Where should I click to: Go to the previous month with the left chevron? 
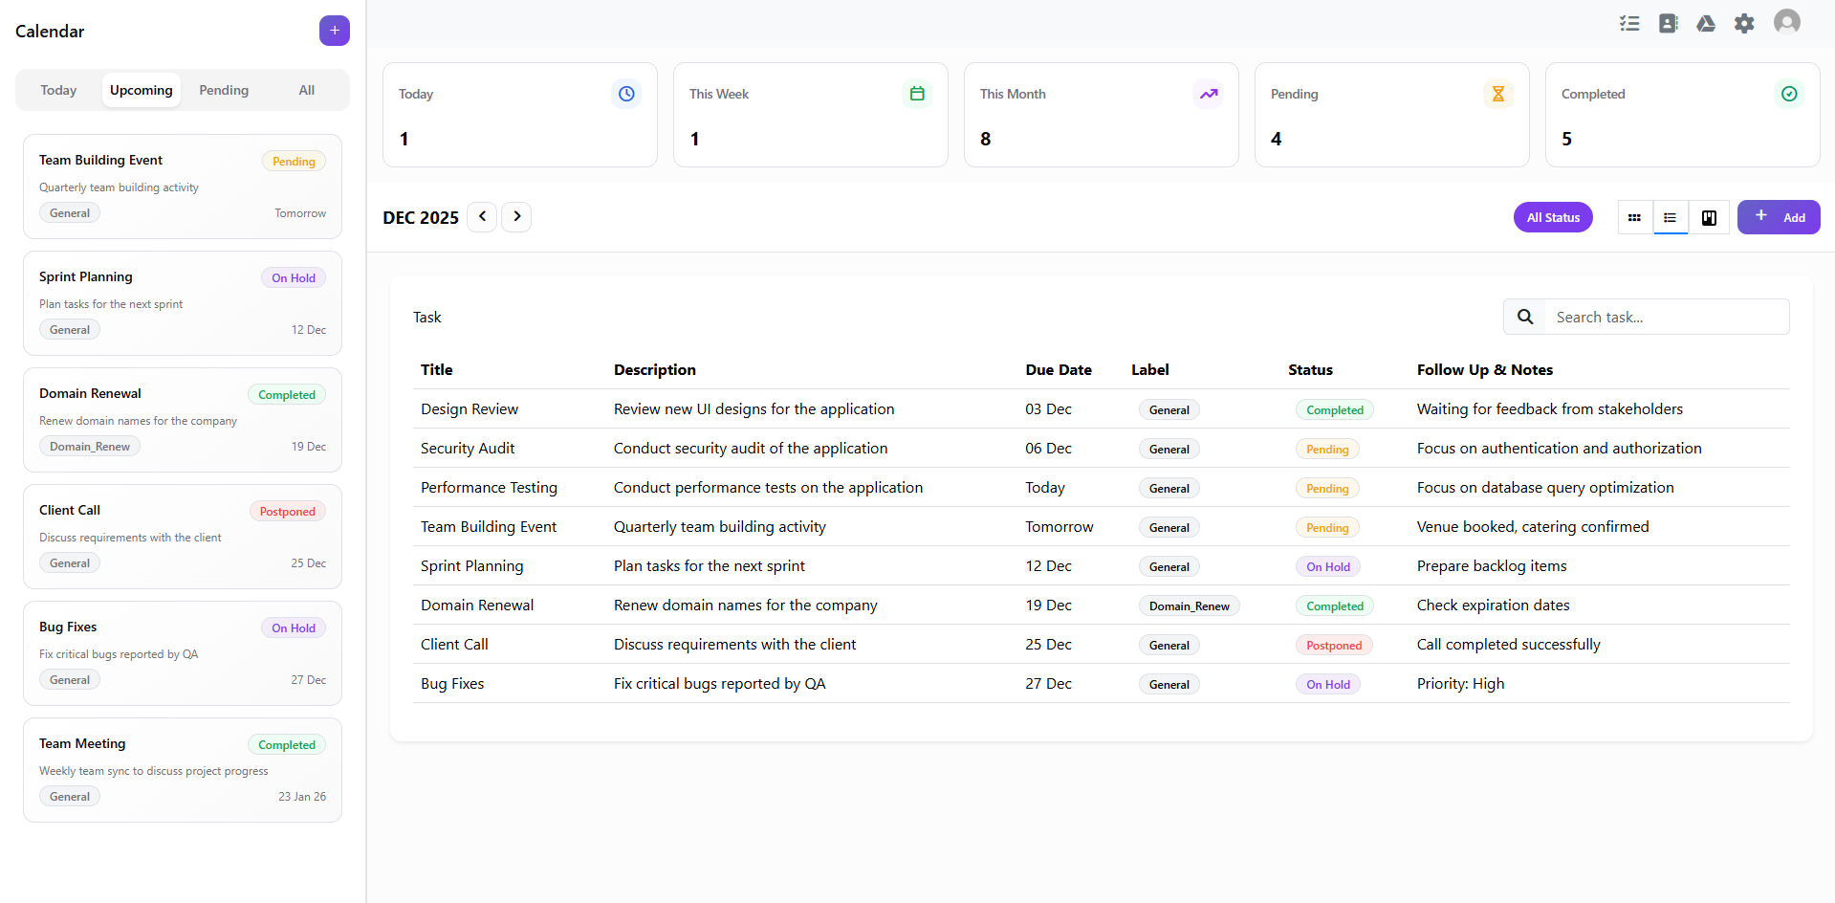pos(482,217)
